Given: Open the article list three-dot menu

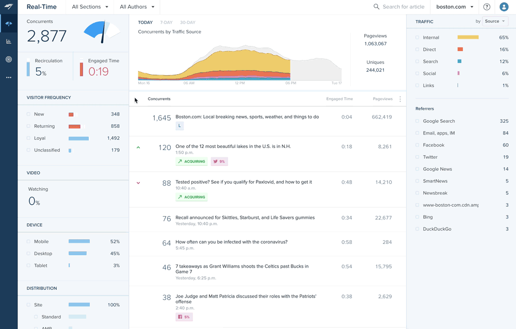Looking at the screenshot, I should tap(400, 99).
